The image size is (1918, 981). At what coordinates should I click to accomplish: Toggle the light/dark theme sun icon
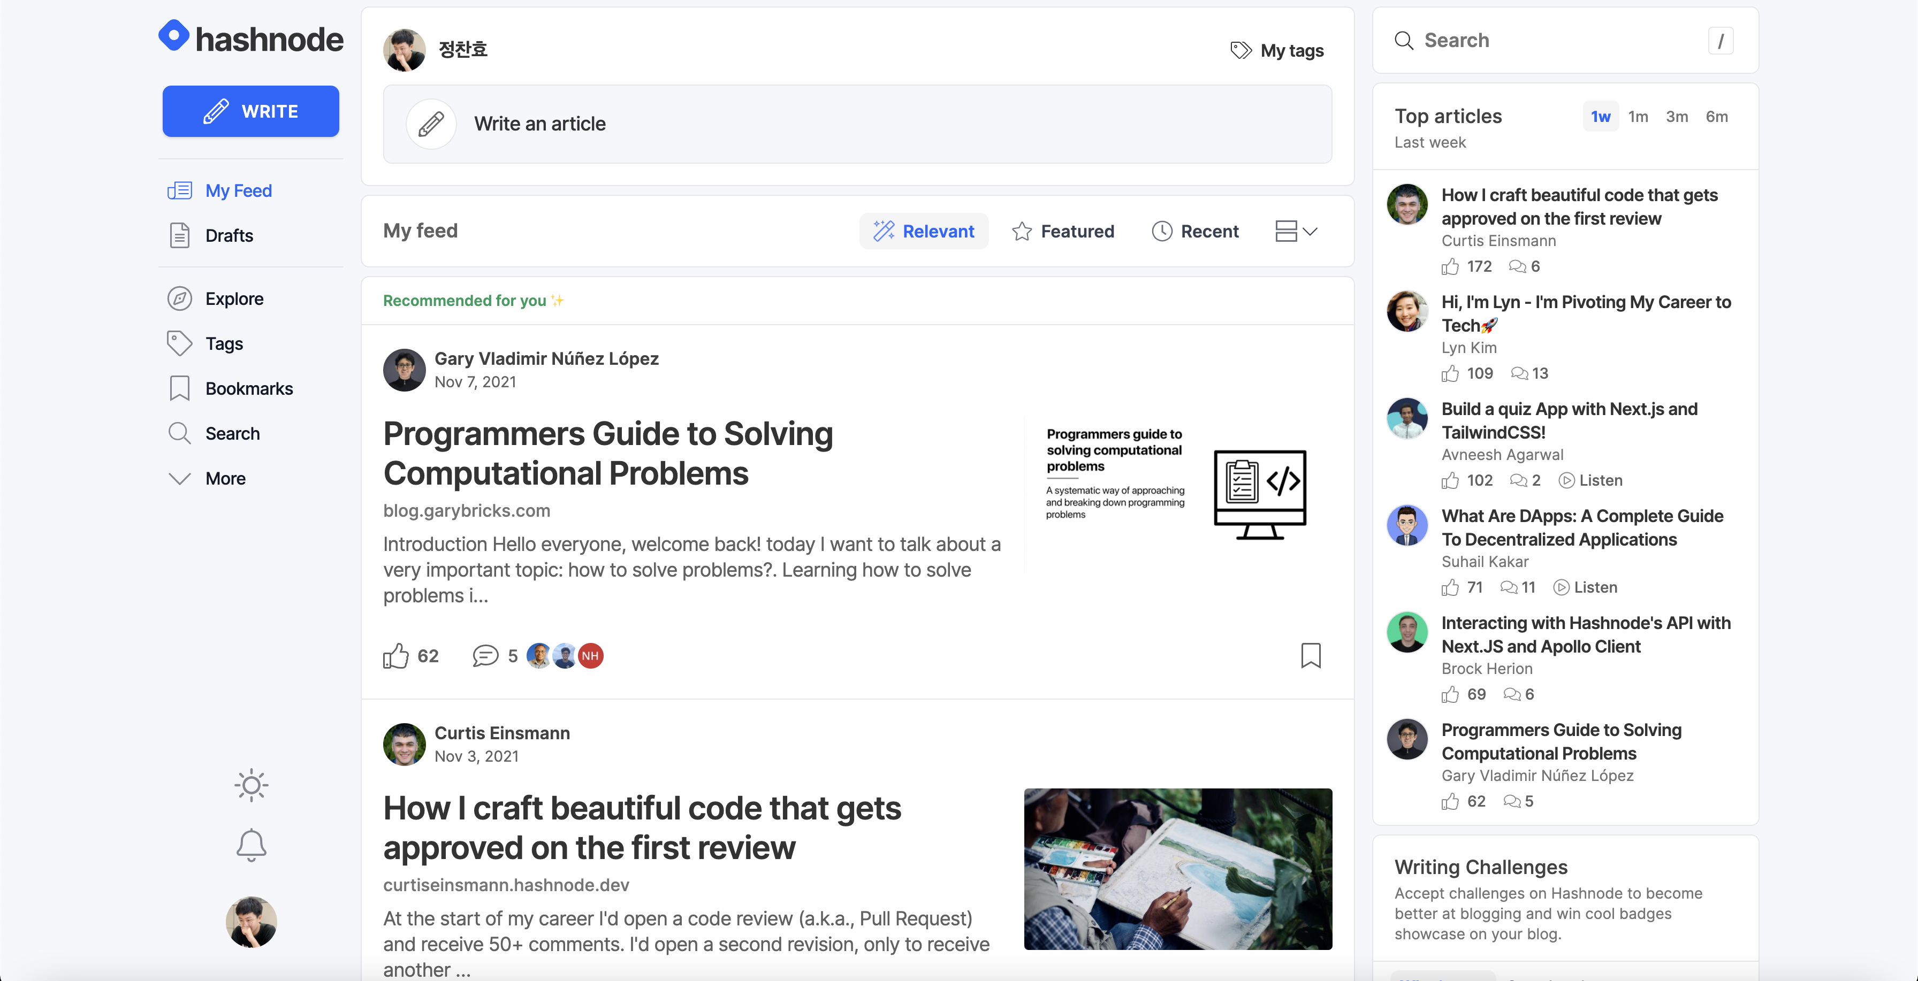(251, 785)
